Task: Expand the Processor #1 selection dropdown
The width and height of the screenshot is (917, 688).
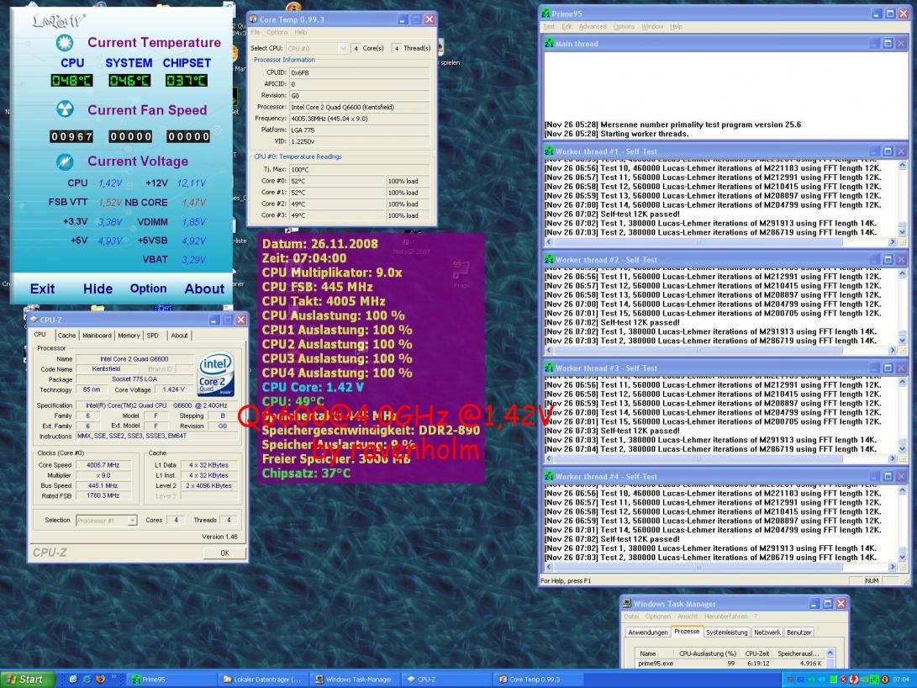Action: point(132,521)
